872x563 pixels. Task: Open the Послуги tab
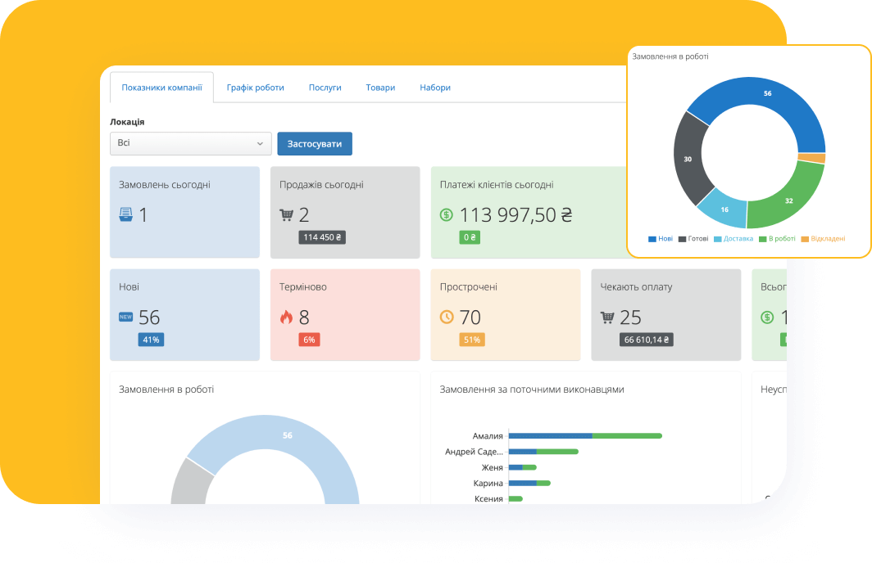click(325, 88)
